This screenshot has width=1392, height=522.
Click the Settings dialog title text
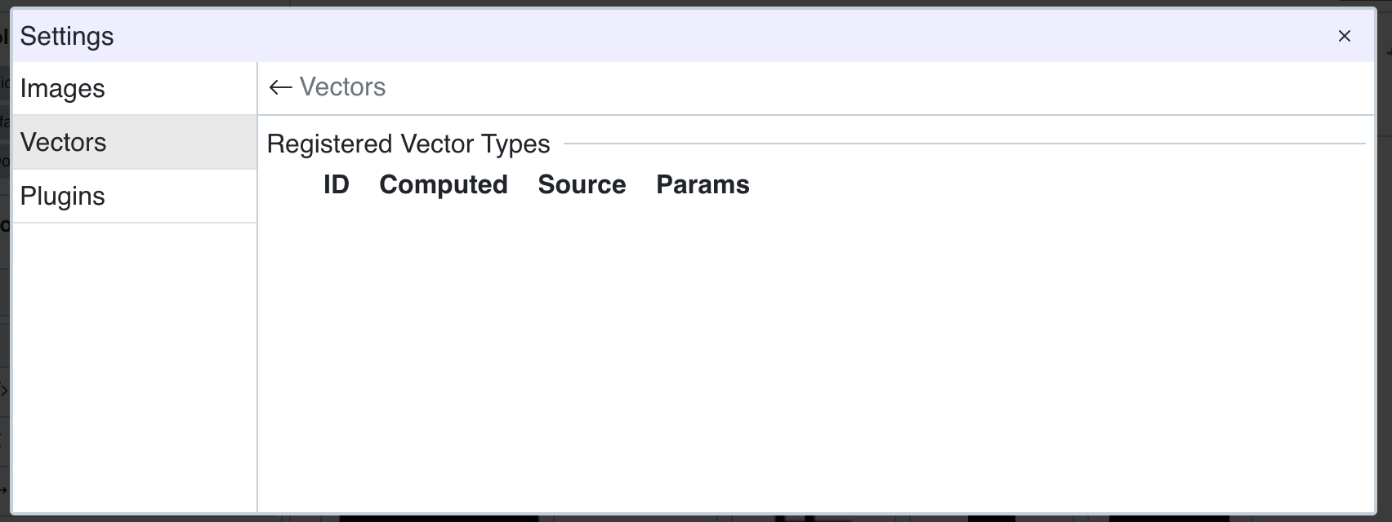[x=67, y=36]
